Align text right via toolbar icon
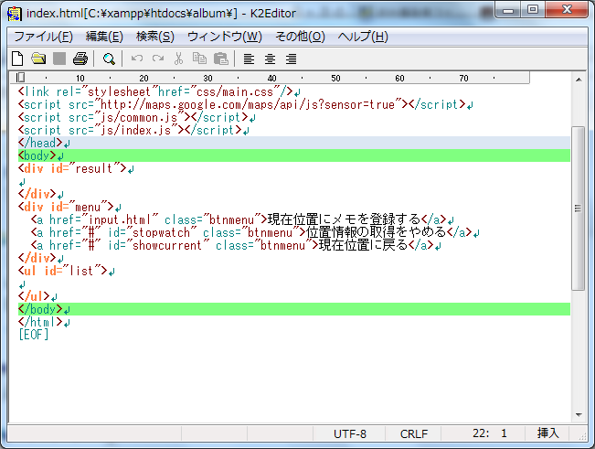 point(291,59)
